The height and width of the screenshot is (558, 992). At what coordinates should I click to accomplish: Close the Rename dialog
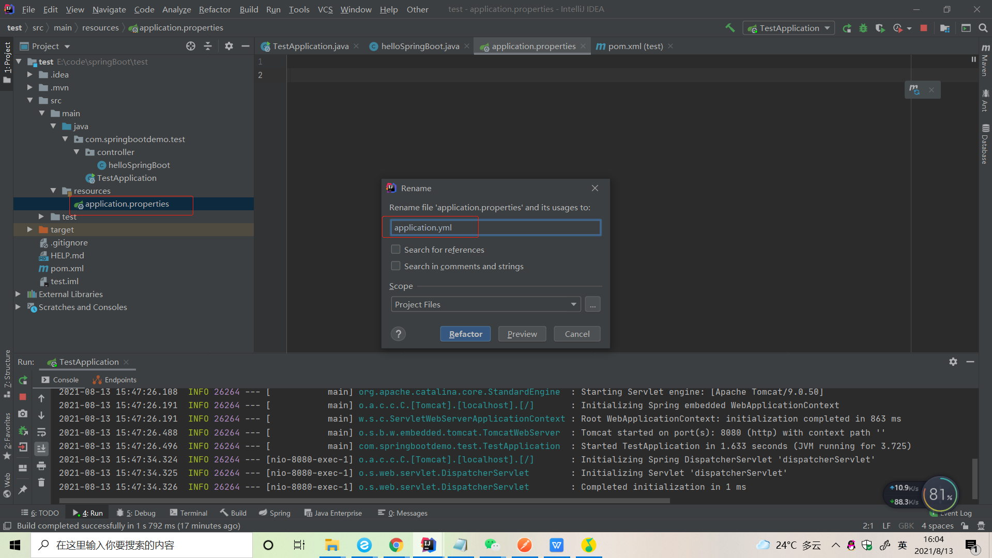coord(595,188)
